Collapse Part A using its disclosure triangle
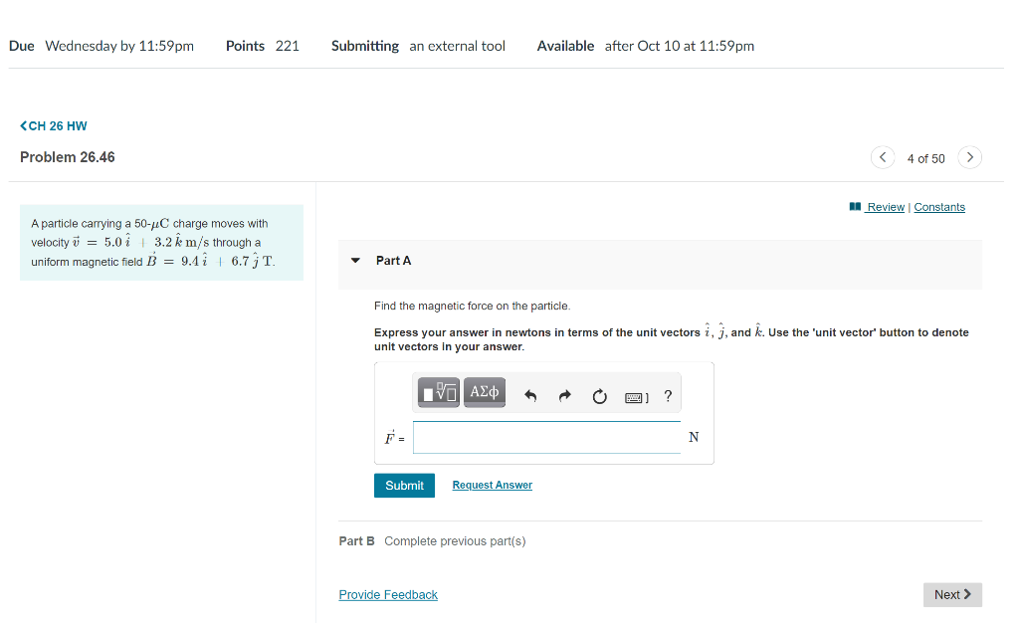This screenshot has height=623, width=1019. pyautogui.click(x=355, y=260)
